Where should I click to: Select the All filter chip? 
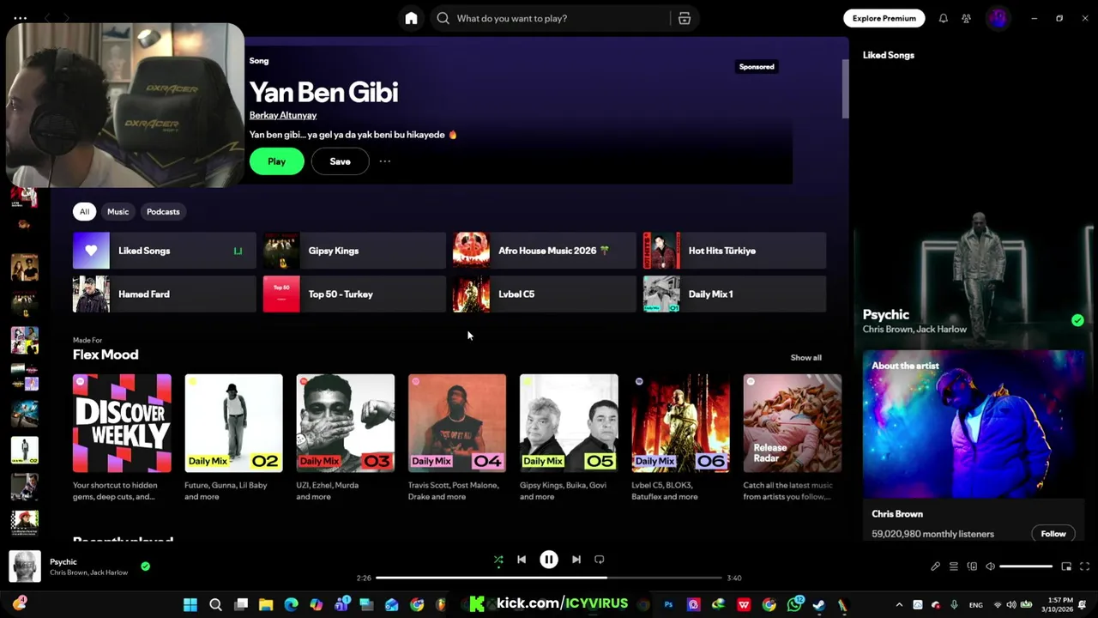pos(84,212)
